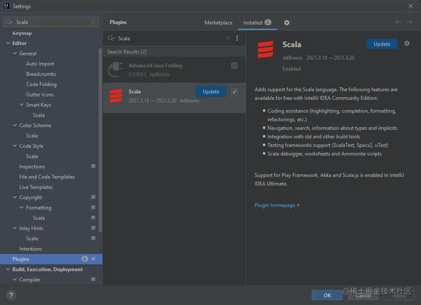
Task: Click the Apply button
Action: click(399, 295)
